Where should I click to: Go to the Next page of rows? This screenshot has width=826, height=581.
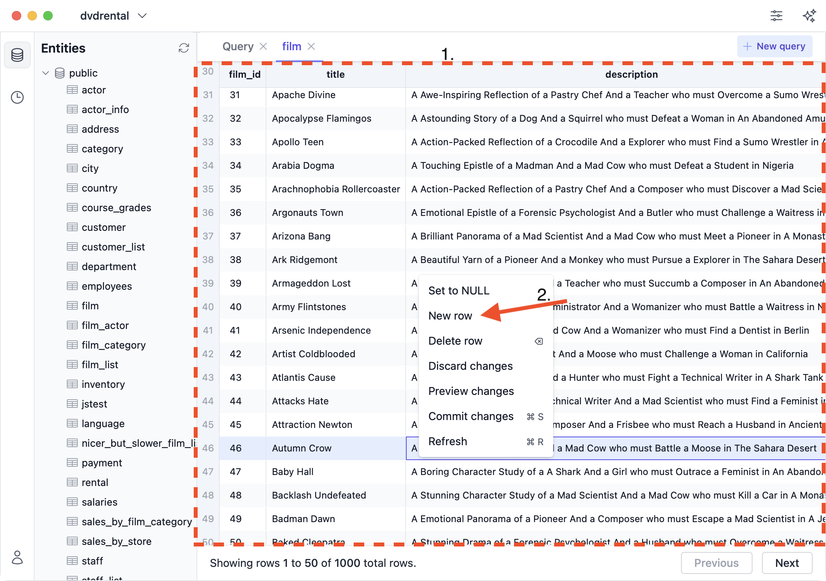click(x=787, y=563)
